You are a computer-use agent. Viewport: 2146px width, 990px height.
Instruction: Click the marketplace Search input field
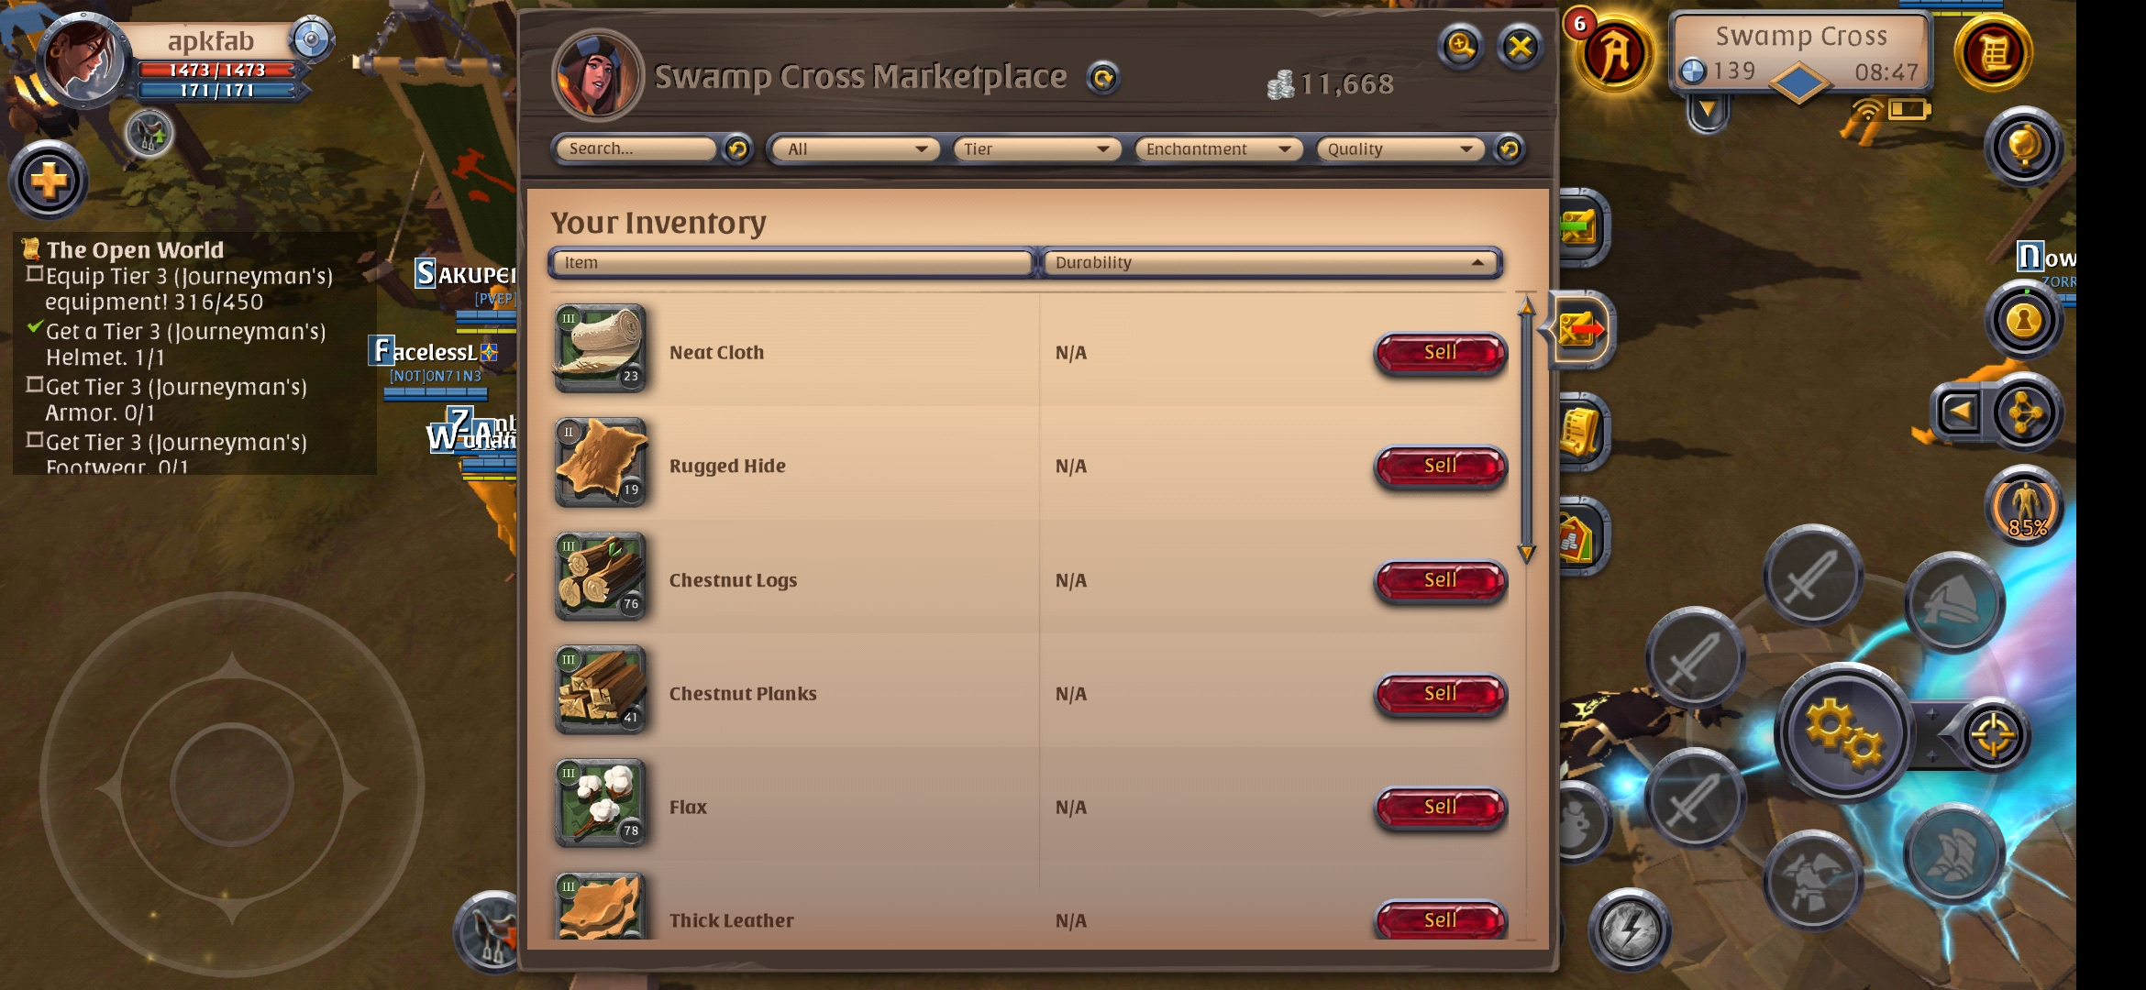635,148
